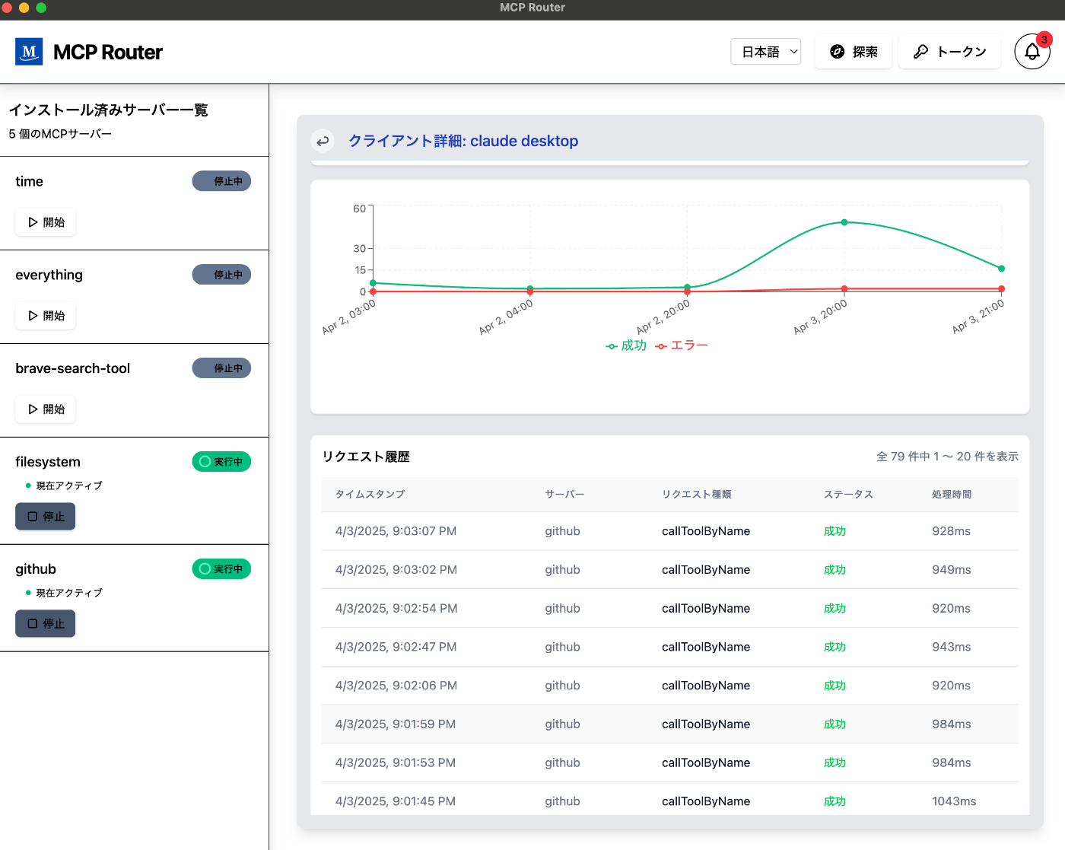Start the everything server with 開始
1065x850 pixels.
[x=46, y=316]
